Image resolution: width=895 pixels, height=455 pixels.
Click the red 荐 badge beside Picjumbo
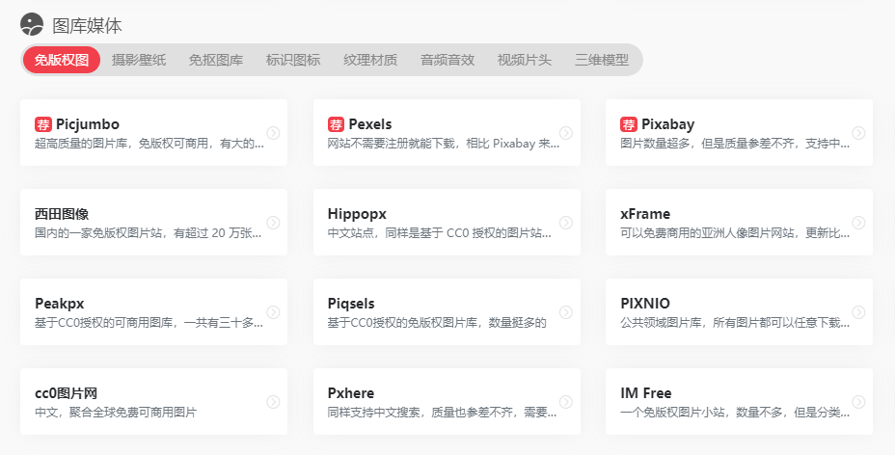coord(43,124)
